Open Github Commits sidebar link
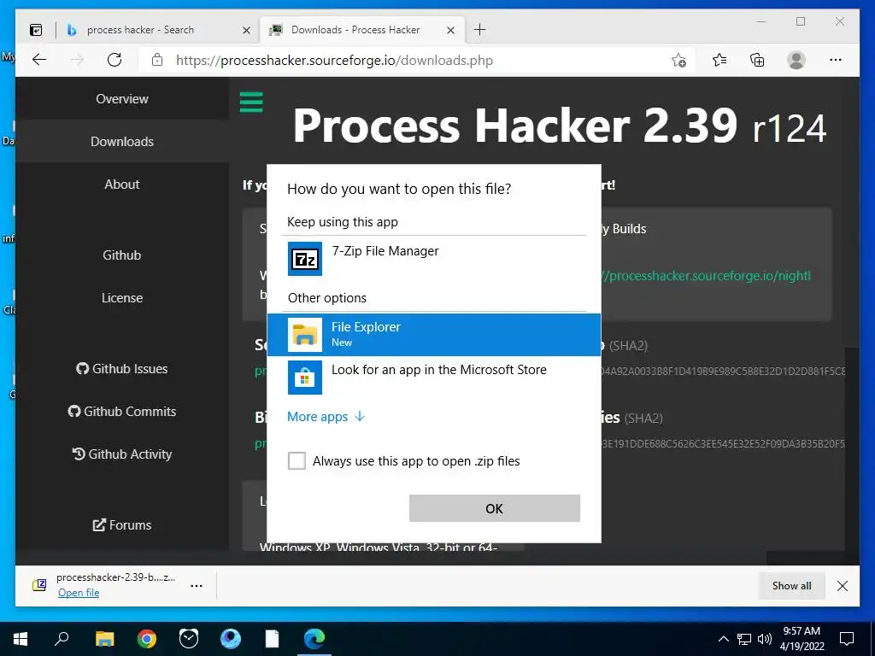 [x=122, y=411]
